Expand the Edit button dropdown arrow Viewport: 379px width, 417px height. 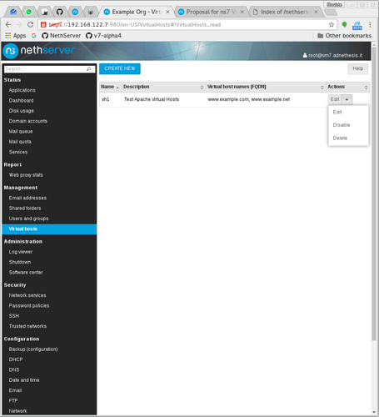coord(347,99)
